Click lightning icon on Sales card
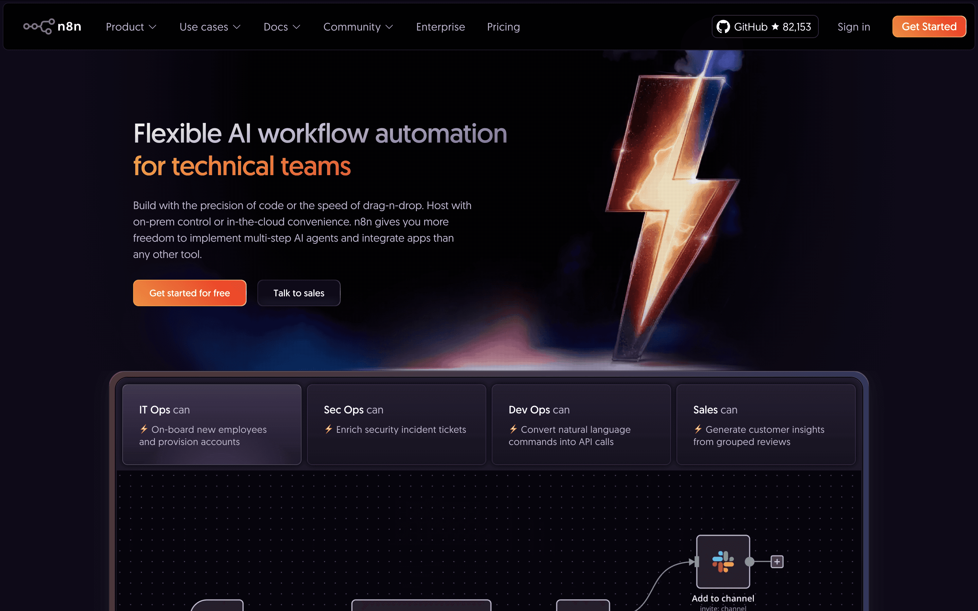 pos(698,429)
